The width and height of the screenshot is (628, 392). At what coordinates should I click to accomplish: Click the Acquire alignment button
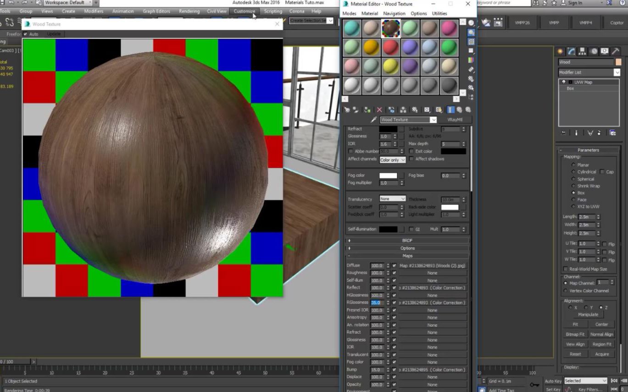602,354
